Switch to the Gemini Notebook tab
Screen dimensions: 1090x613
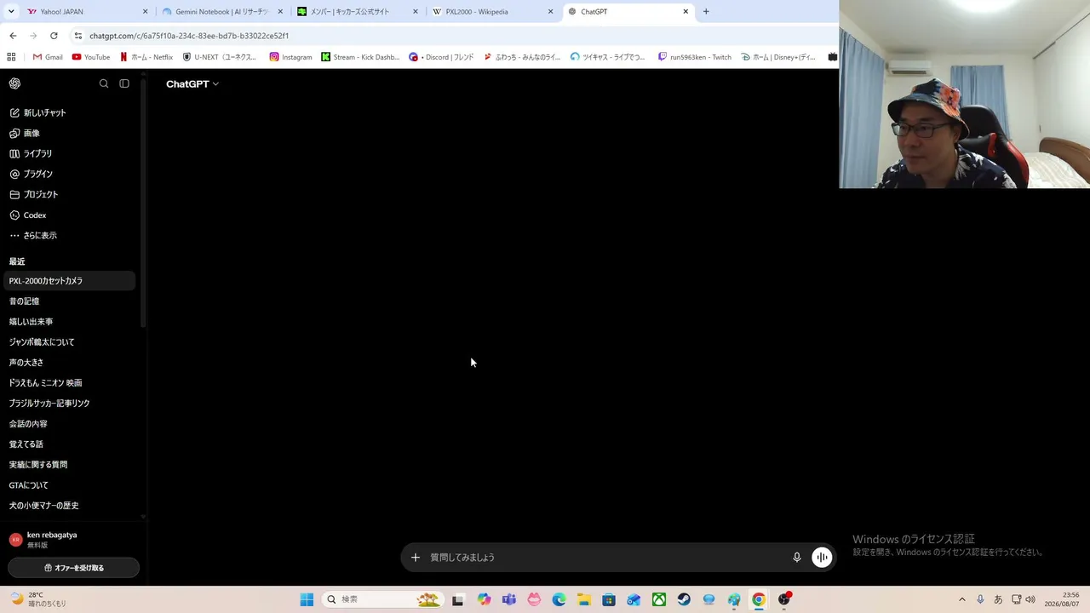[x=221, y=12]
